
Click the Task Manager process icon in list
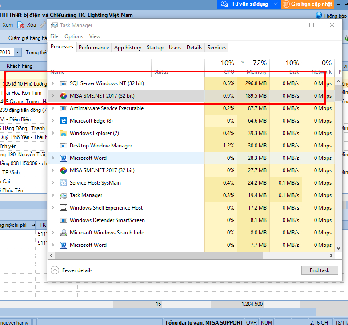(x=64, y=195)
